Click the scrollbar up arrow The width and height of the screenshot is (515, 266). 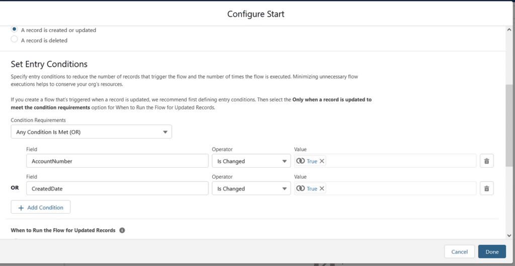tap(509, 30)
